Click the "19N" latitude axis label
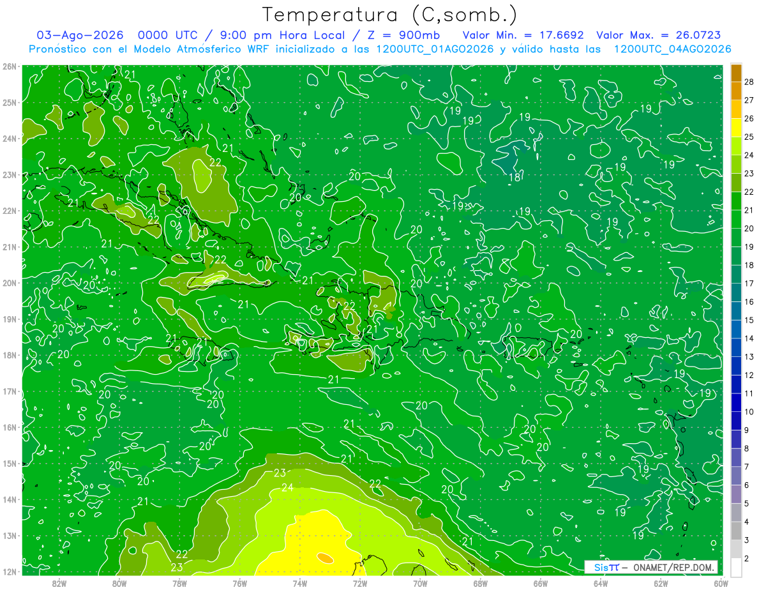766x592 pixels. point(10,319)
